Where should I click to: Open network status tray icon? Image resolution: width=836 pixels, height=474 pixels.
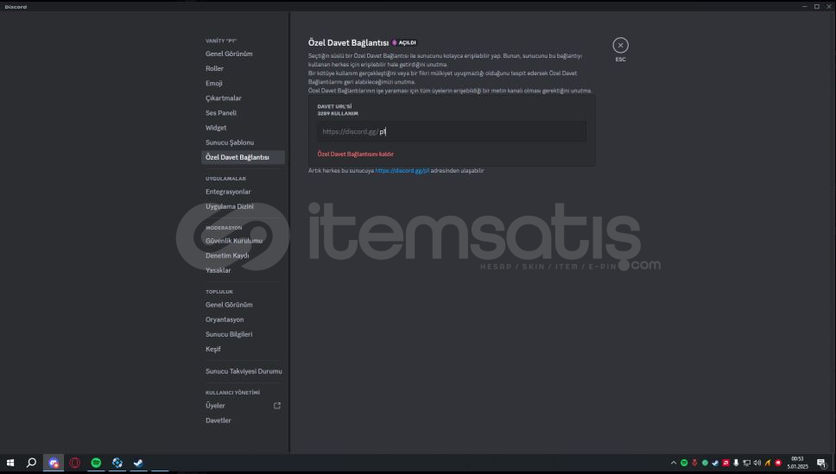click(x=746, y=463)
